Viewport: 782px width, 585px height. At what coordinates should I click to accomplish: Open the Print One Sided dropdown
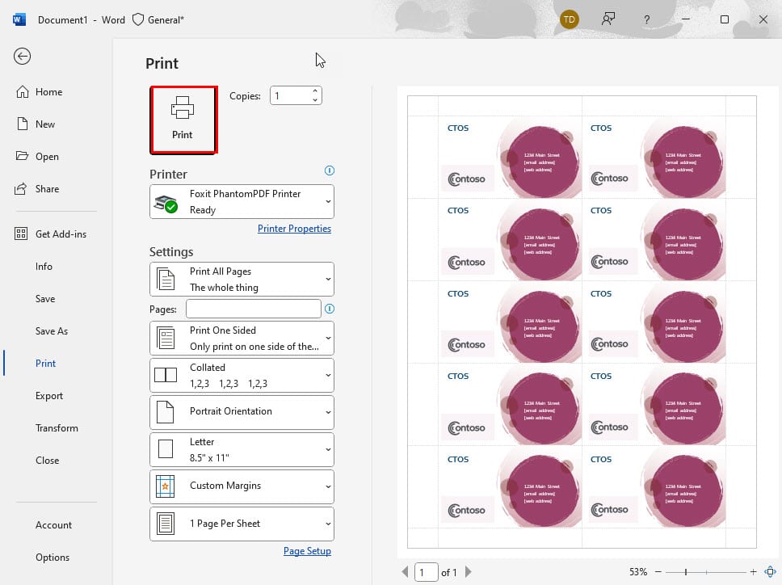(x=242, y=338)
